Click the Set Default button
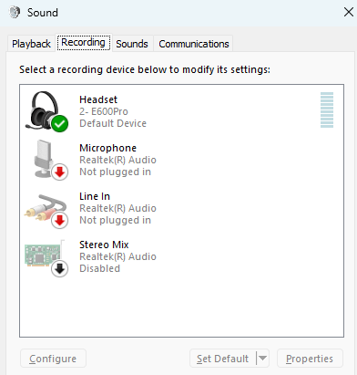This screenshot has height=375, width=357. click(222, 359)
